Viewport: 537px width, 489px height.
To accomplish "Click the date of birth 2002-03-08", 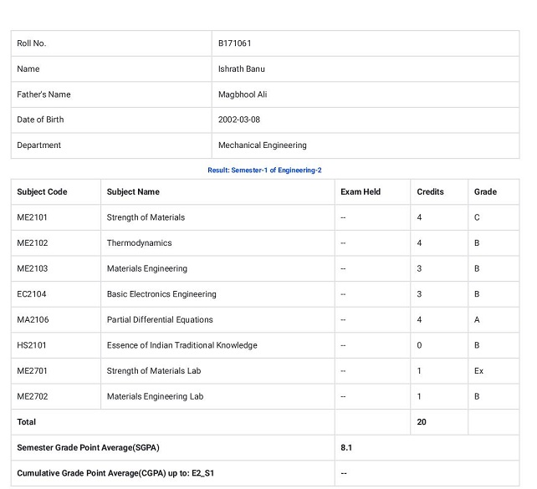I will pos(239,120).
